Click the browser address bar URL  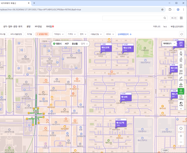(x=41, y=10)
